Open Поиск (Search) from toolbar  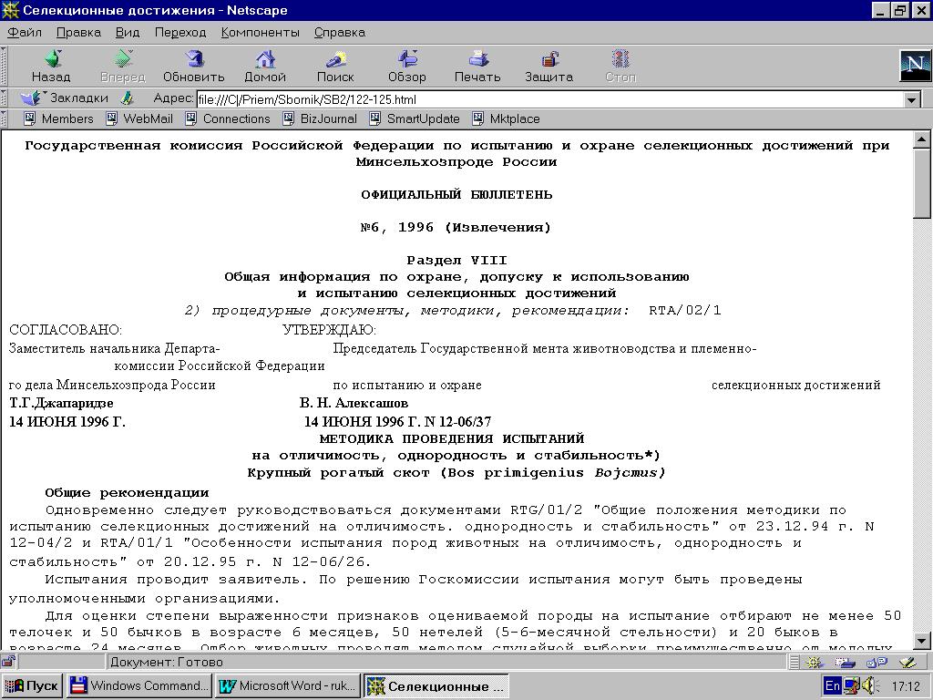[335, 66]
